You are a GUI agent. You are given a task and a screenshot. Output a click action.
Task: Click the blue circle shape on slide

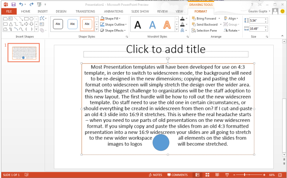click(x=161, y=142)
